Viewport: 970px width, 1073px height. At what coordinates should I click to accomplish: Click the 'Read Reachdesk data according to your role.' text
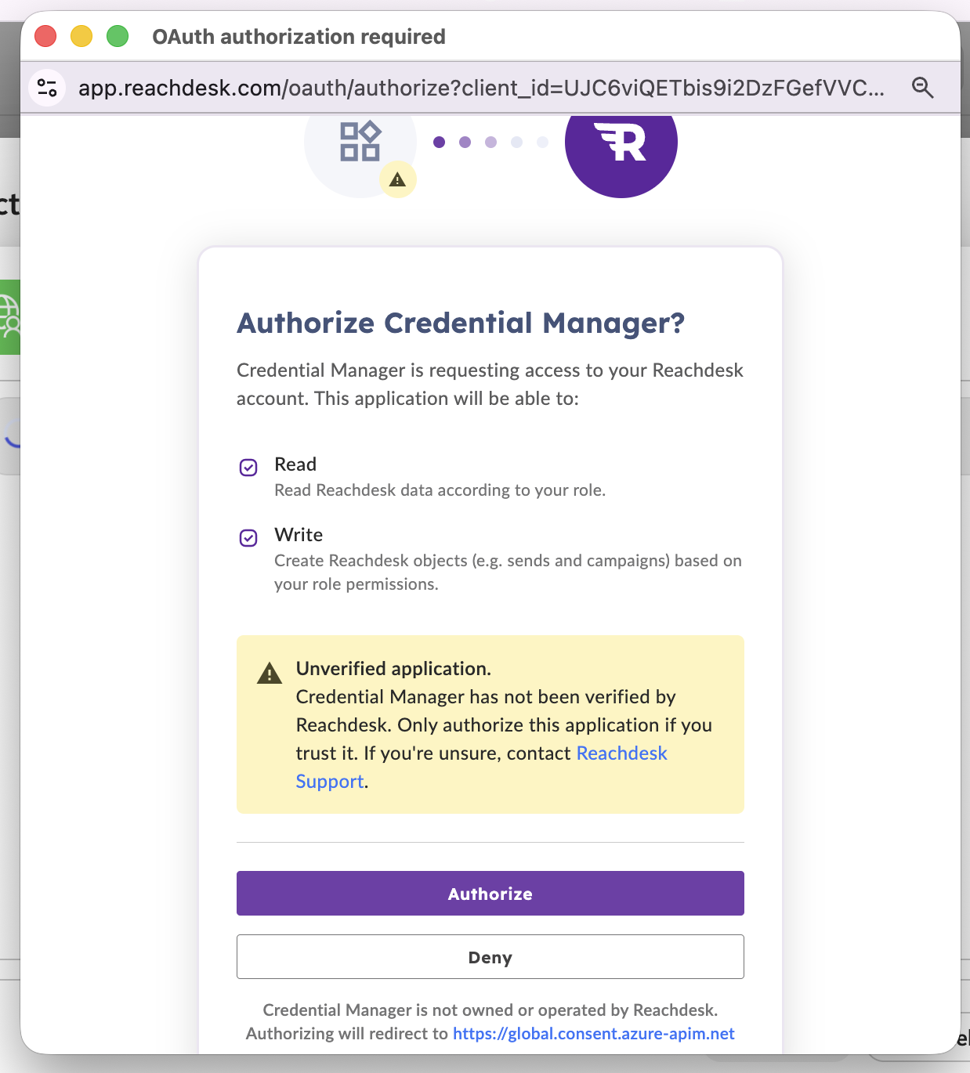click(x=440, y=490)
